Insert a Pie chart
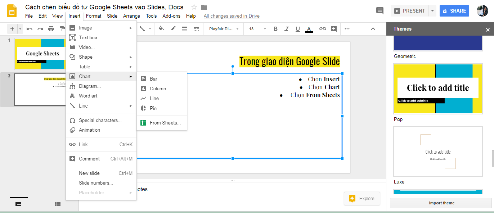494x213 pixels. [x=162, y=108]
